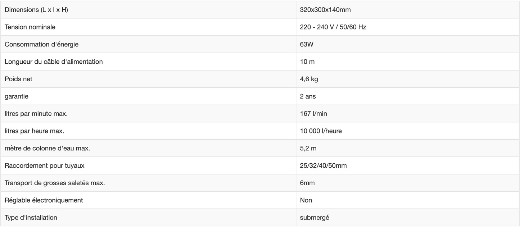Click the "Dimensions (L x l x H)" label
This screenshot has width=520, height=227.
pos(36,10)
